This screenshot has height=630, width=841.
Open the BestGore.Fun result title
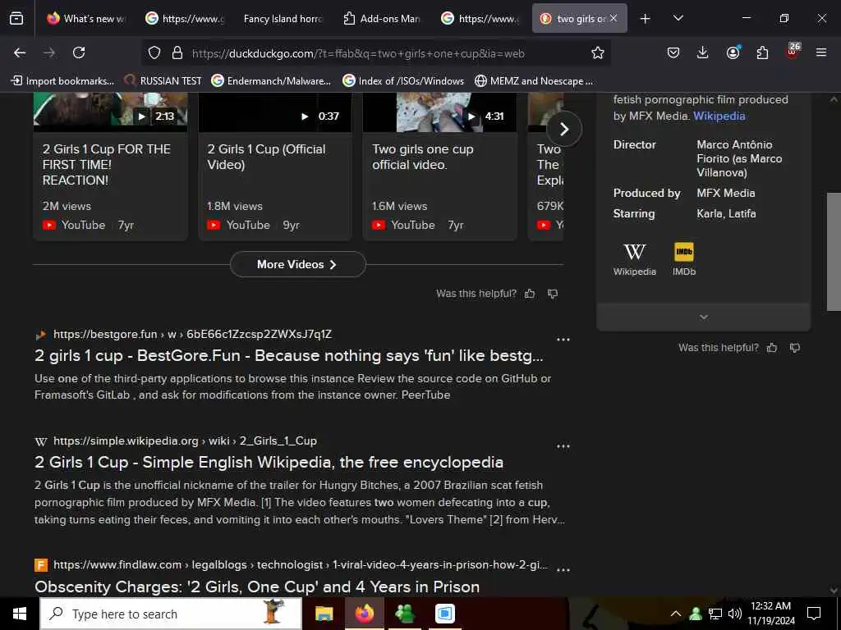point(288,356)
